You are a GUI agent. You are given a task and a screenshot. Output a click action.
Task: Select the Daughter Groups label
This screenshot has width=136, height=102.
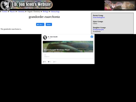point(99,28)
